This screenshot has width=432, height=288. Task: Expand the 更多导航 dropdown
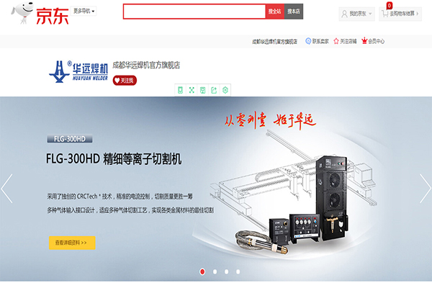(x=84, y=11)
